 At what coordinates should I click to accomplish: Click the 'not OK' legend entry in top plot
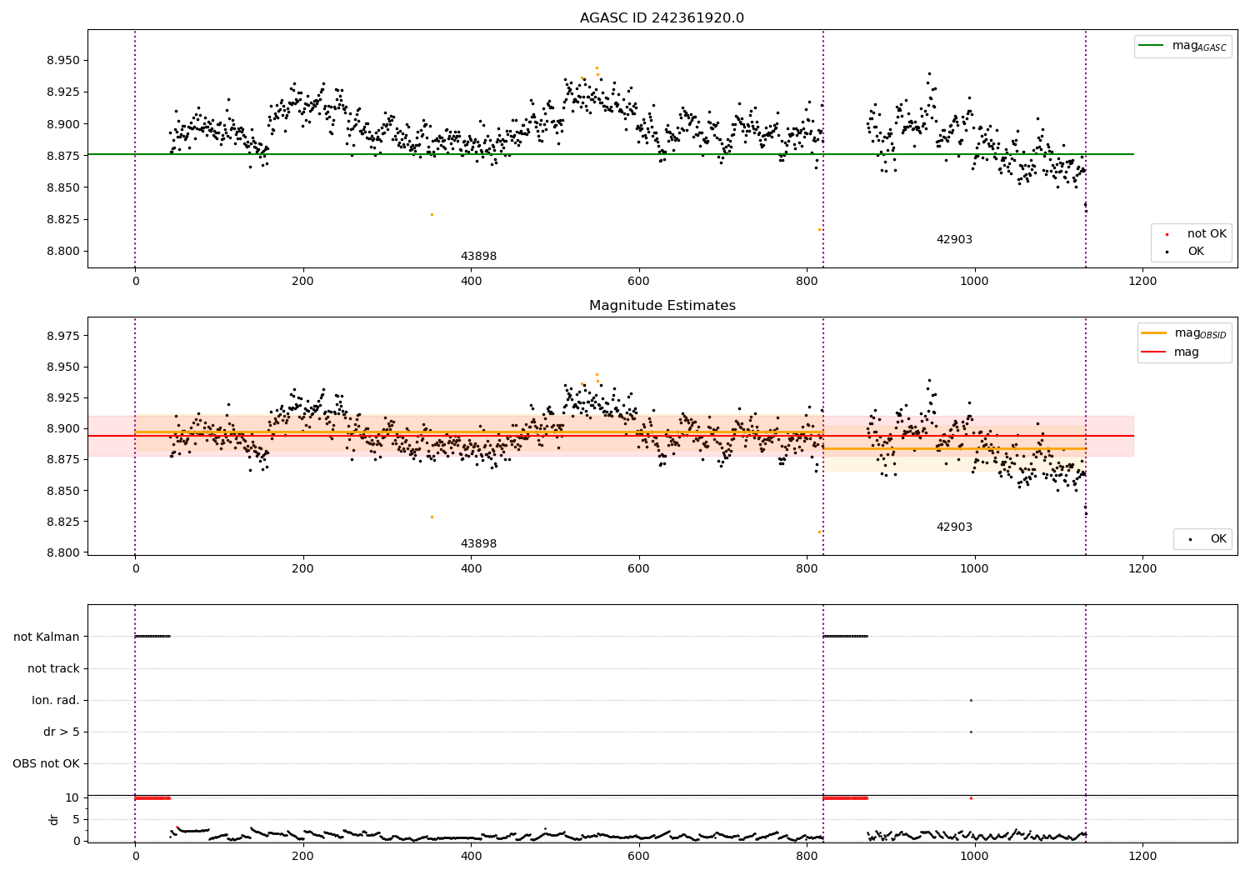click(x=1196, y=234)
